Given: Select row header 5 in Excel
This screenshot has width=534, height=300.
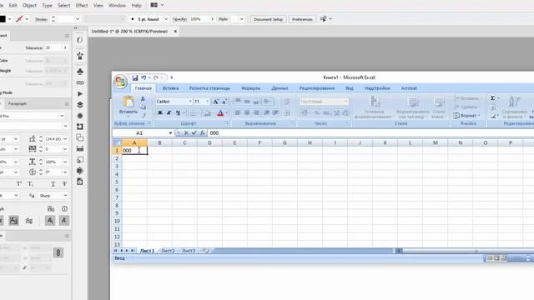Looking at the screenshot, I should (x=117, y=182).
